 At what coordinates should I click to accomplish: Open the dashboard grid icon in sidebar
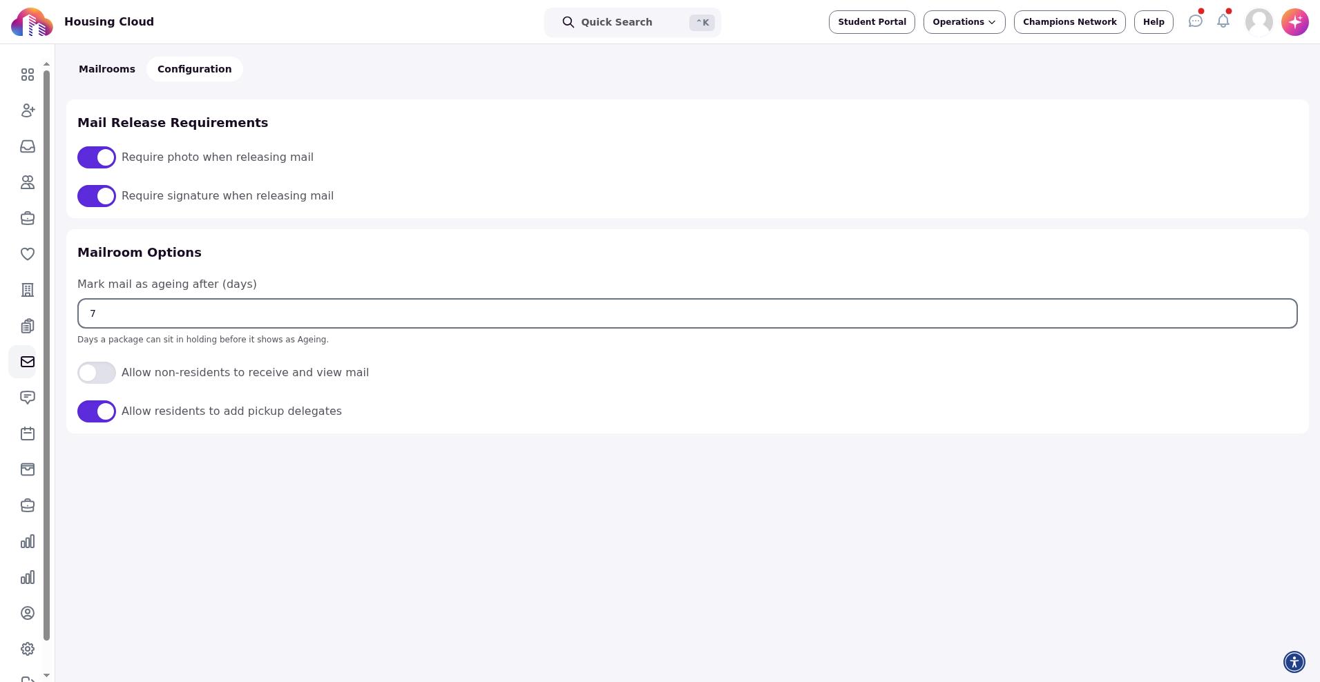click(x=28, y=75)
